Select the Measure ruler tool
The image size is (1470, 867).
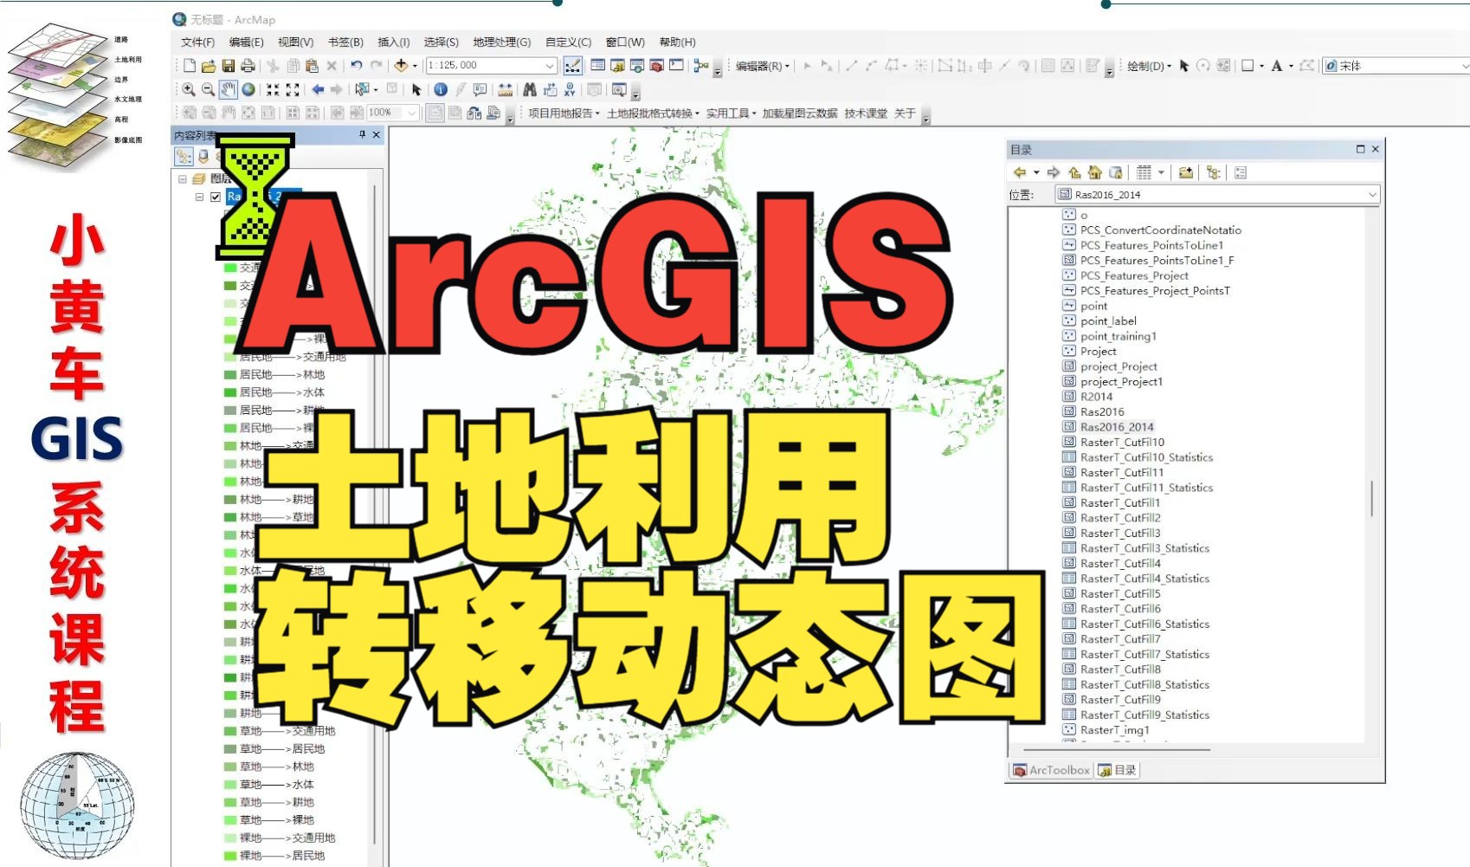tap(506, 89)
